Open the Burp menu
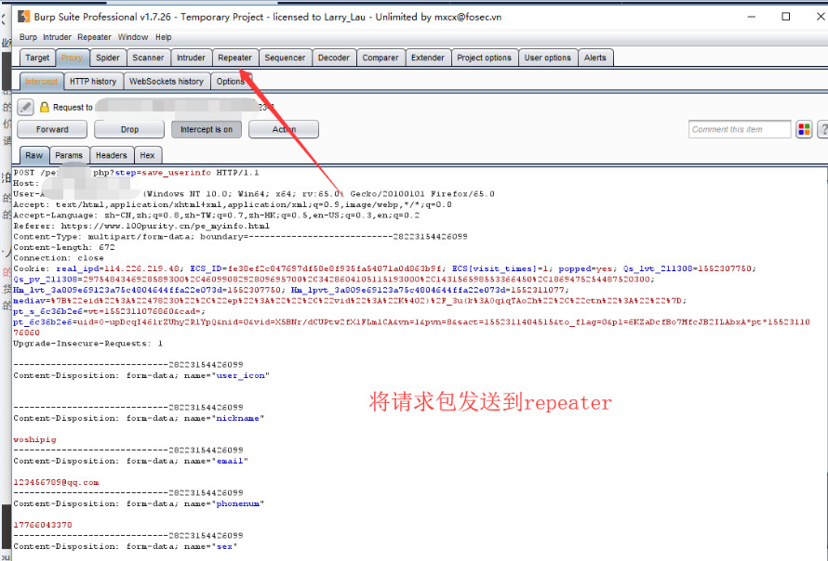 tap(28, 37)
